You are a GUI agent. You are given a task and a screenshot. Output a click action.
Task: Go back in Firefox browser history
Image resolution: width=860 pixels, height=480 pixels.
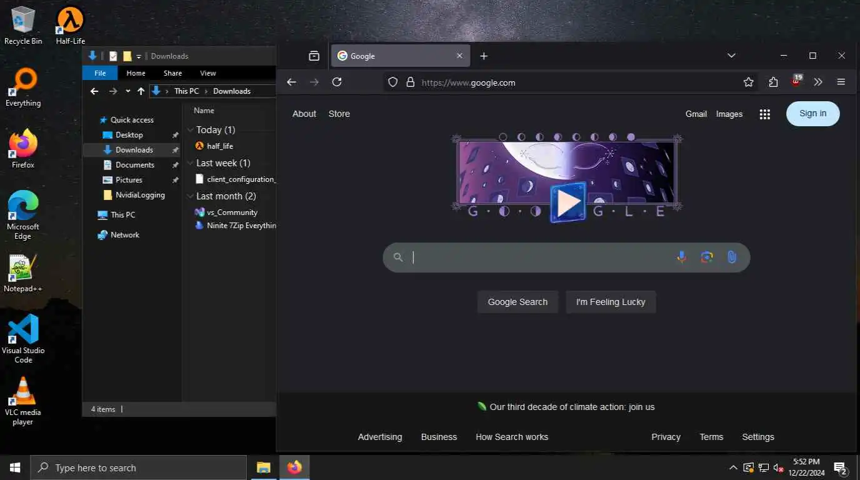[x=291, y=82]
